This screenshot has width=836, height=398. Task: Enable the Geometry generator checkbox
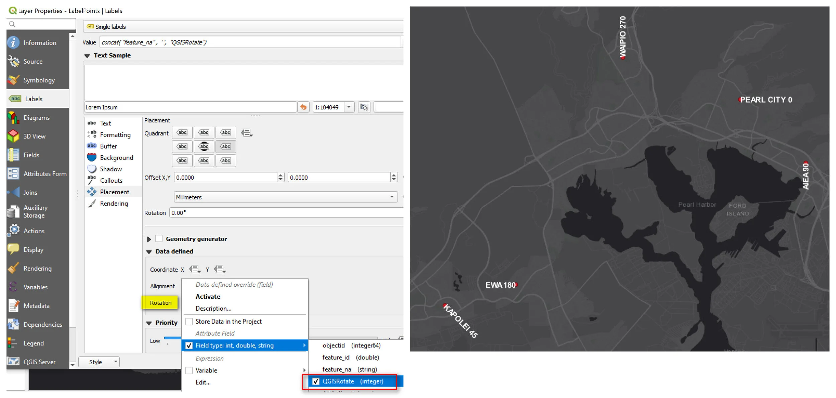159,239
